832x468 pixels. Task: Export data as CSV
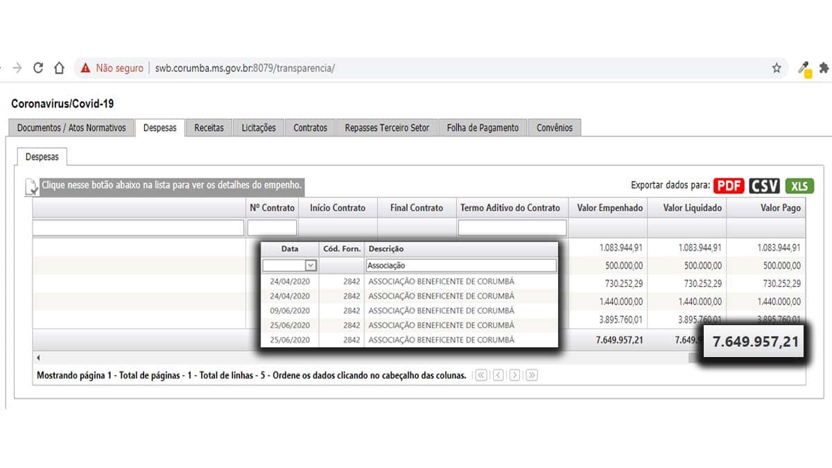[764, 186]
